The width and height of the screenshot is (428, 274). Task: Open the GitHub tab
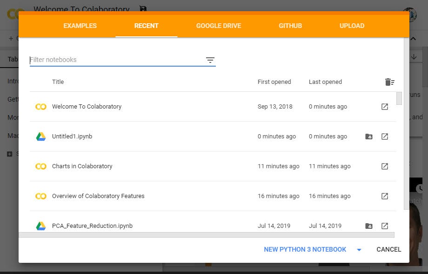(x=290, y=26)
